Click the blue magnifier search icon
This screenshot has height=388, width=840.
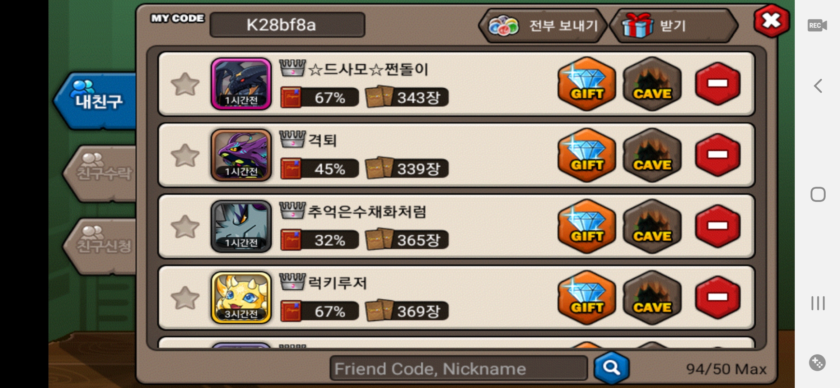click(x=611, y=368)
